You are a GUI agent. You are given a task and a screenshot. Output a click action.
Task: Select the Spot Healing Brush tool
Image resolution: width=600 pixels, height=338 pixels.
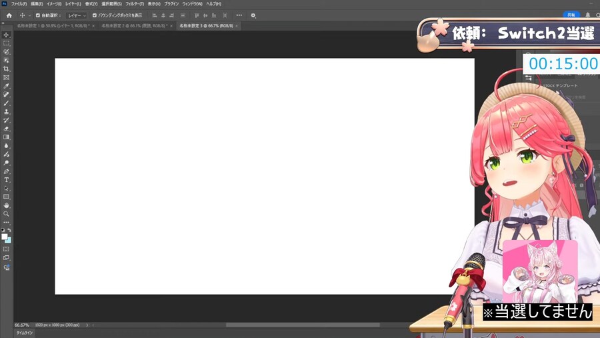pyautogui.click(x=6, y=95)
